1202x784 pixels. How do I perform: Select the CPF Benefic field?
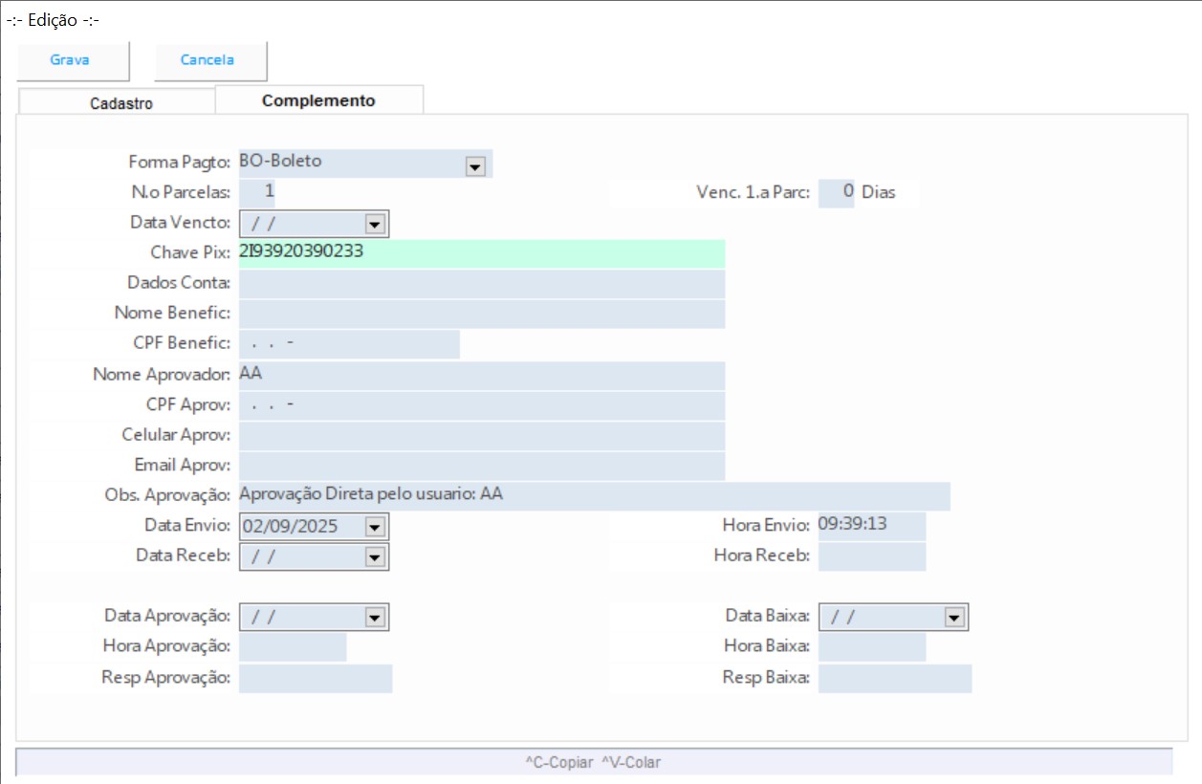(349, 344)
